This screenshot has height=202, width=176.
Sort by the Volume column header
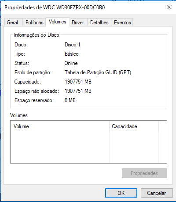[x=60, y=126]
